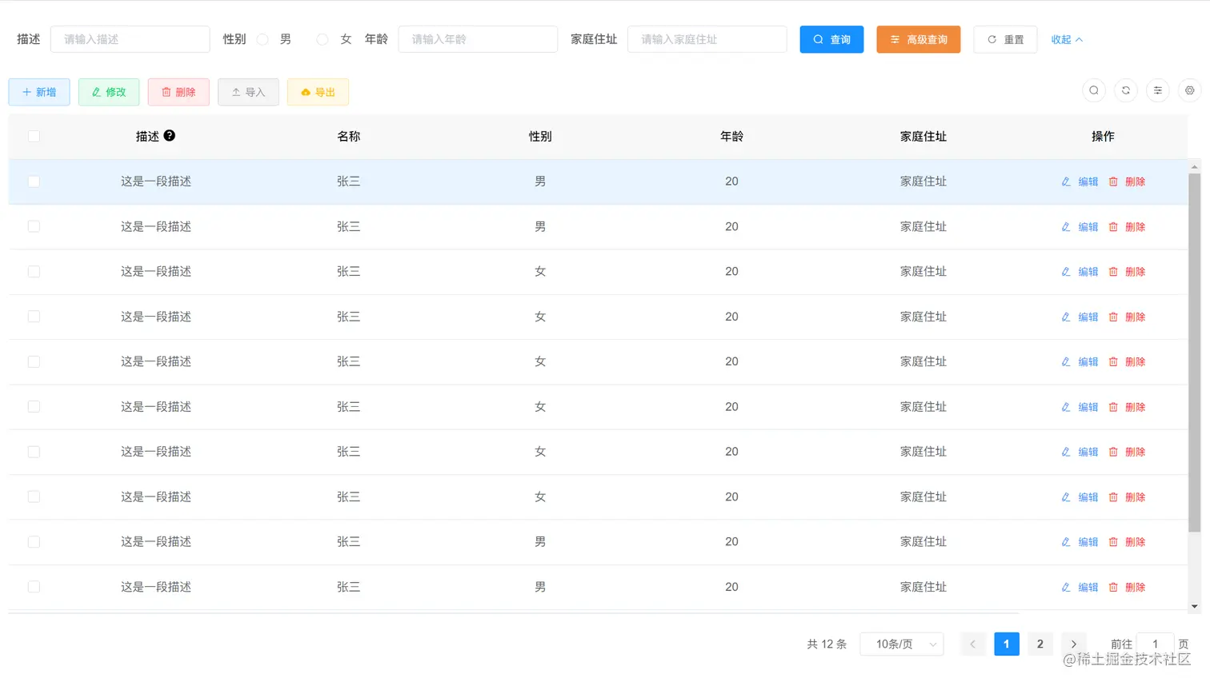The width and height of the screenshot is (1210, 686).
Task: Select page 1 in pagination
Action: point(1007,644)
